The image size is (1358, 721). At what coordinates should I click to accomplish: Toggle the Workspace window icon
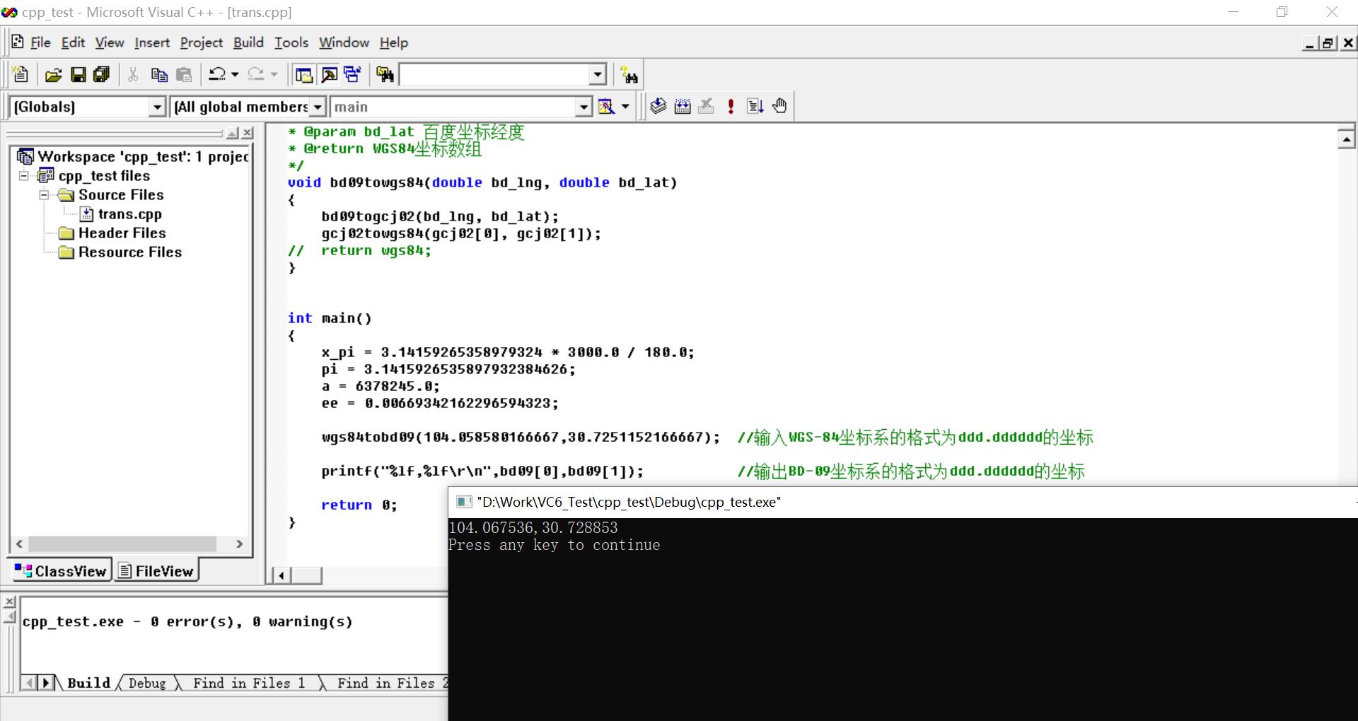(304, 74)
